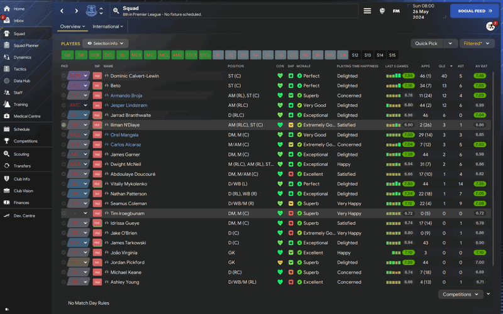Open the Filtered dropdown

[477, 43]
